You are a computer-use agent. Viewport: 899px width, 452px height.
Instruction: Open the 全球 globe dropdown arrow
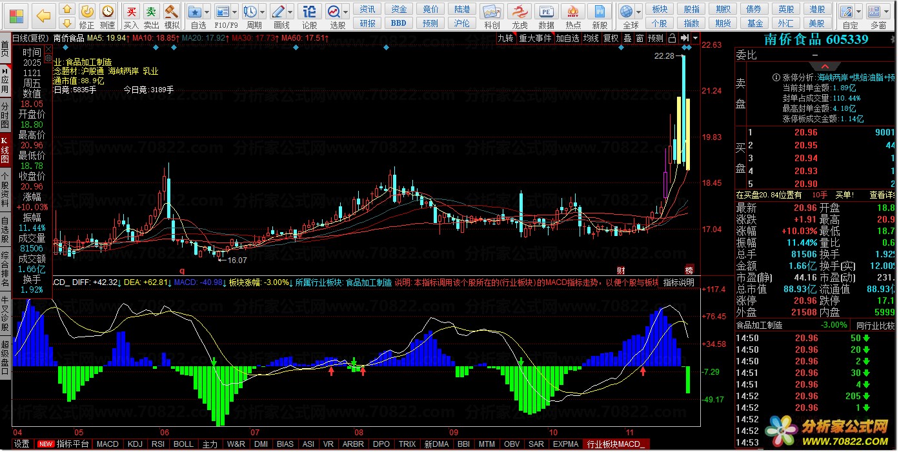(x=638, y=12)
